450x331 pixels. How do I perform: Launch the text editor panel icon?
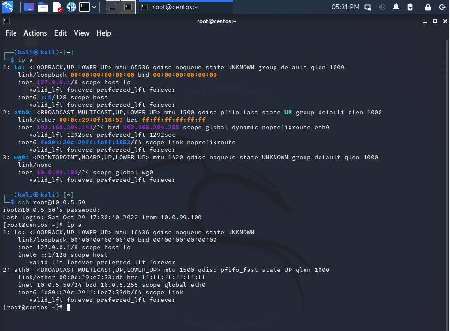coord(57,7)
